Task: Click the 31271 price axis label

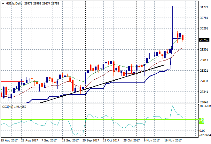Action: click(204, 7)
